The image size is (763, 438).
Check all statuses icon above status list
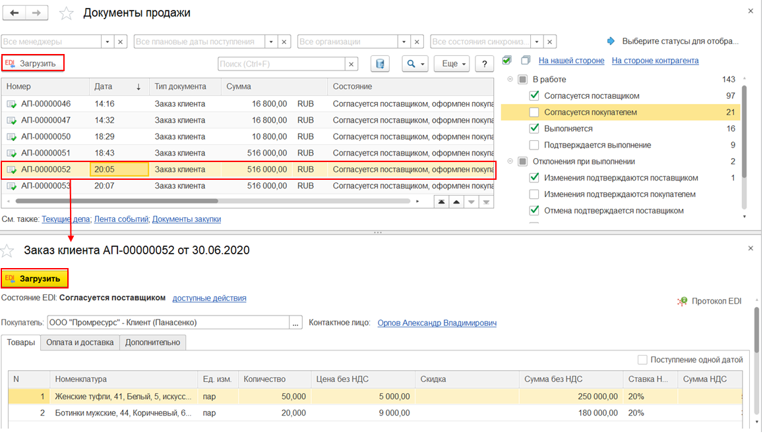pos(506,61)
